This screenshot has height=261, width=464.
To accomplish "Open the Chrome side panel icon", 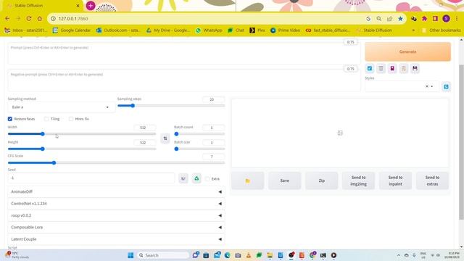I will [x=435, y=19].
